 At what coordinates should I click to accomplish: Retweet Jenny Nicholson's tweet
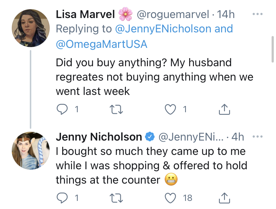click(x=116, y=198)
